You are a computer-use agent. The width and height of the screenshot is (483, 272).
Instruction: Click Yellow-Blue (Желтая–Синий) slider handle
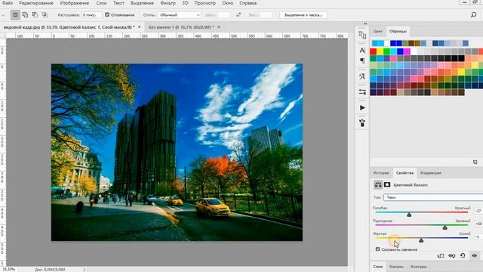pos(421,240)
